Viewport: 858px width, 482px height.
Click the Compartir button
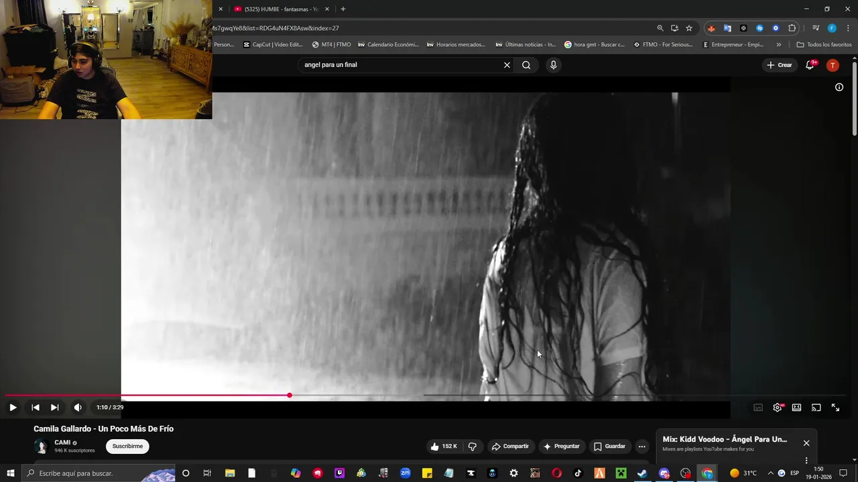510,447
